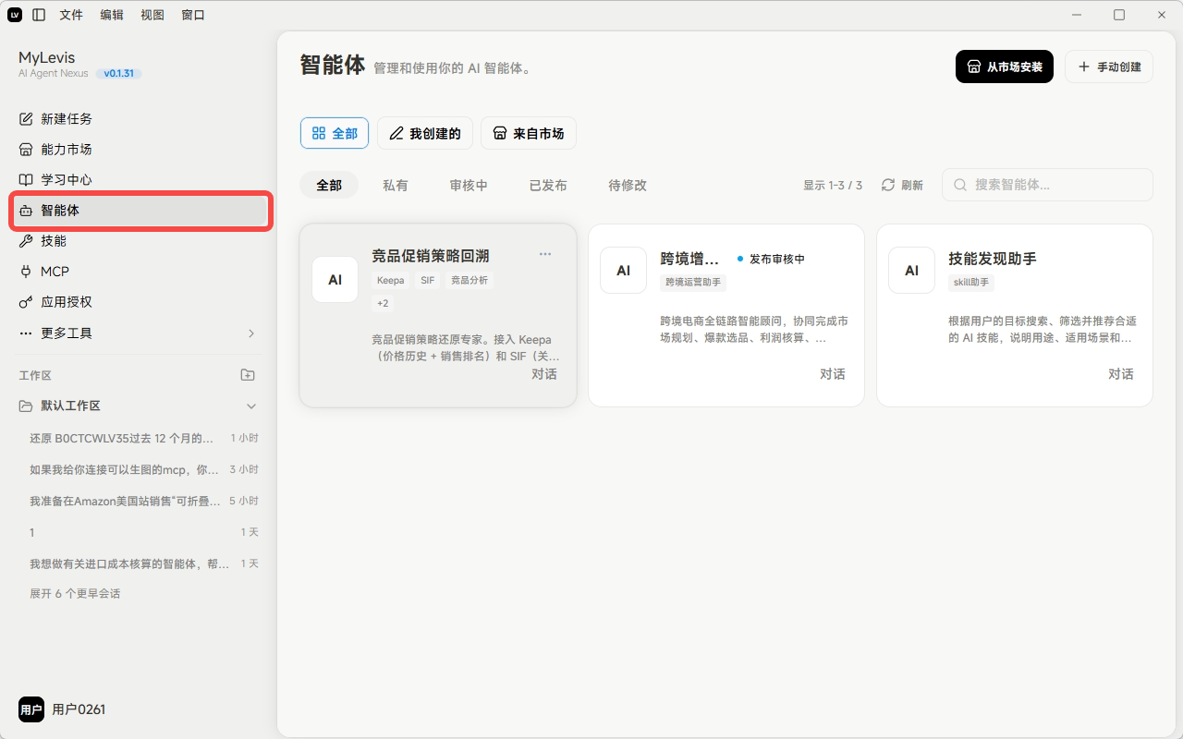Click the 竞品促销策略回溯 title
Image resolution: width=1183 pixels, height=739 pixels.
(x=431, y=256)
